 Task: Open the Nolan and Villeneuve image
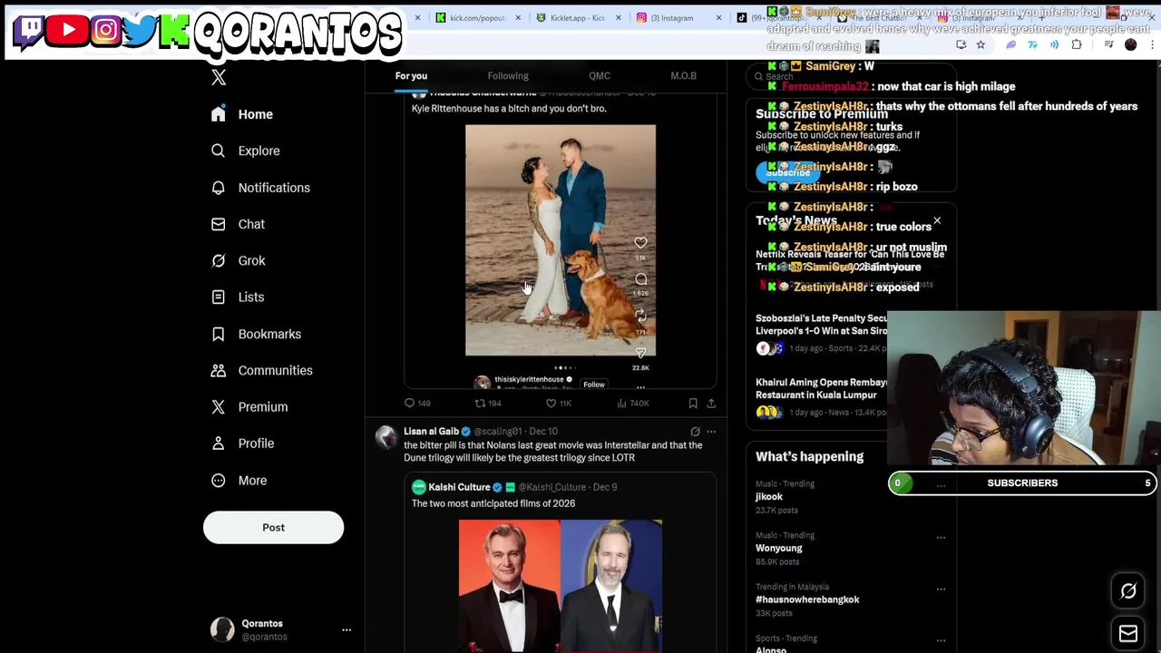(x=561, y=586)
